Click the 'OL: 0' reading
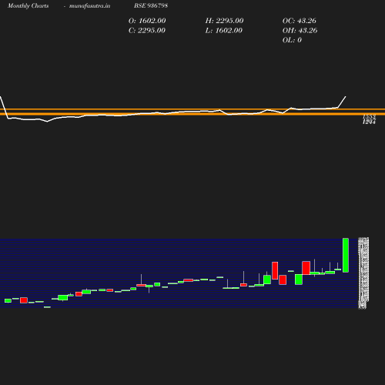The width and height of the screenshot is (385, 385). pos(292,40)
